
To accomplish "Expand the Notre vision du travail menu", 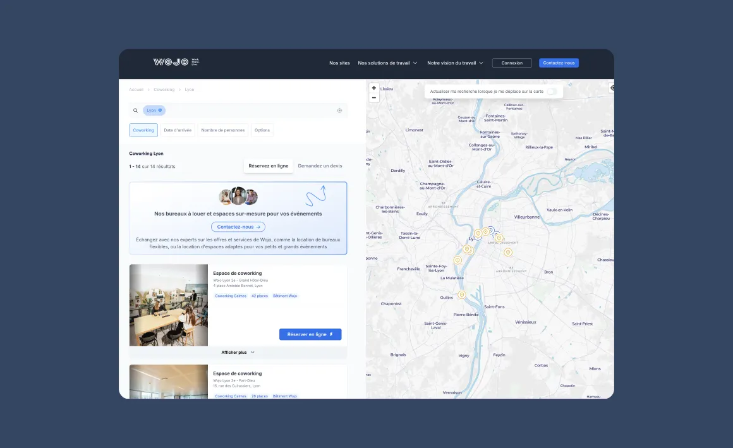I will 456,63.
